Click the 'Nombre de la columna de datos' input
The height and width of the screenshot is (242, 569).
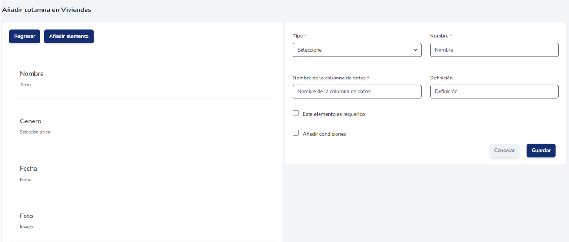click(x=356, y=92)
